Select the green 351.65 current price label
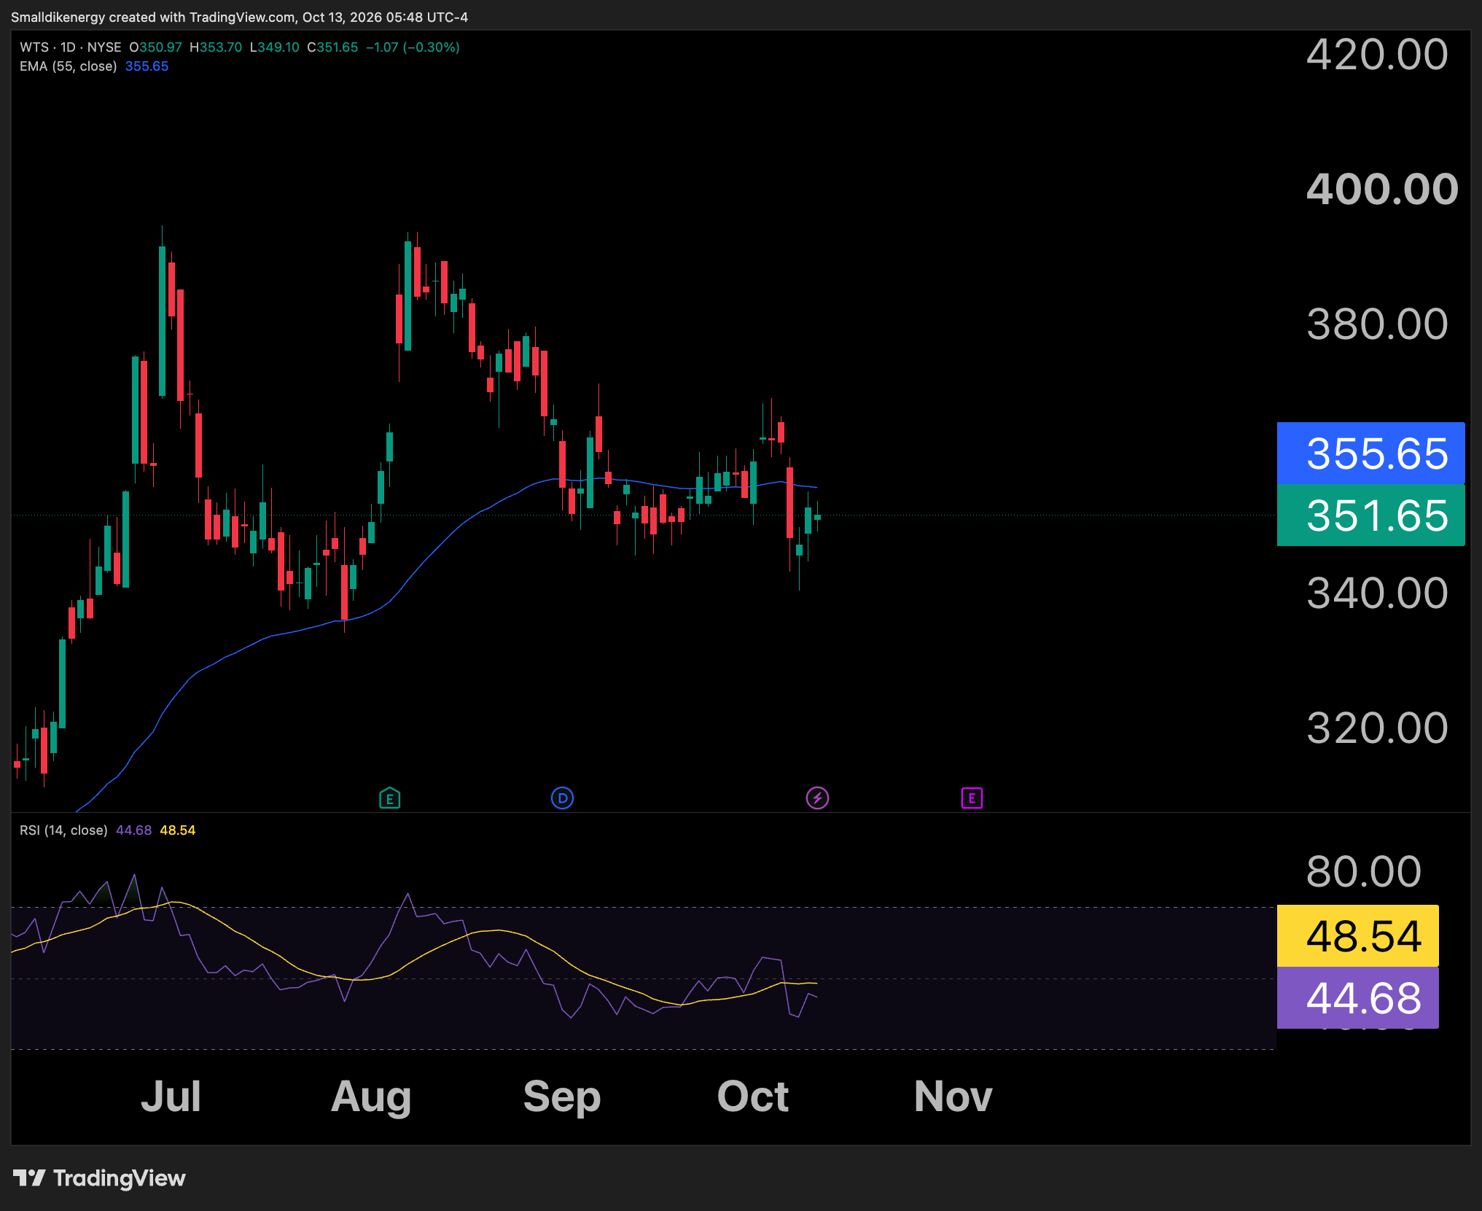The image size is (1482, 1211). point(1370,515)
